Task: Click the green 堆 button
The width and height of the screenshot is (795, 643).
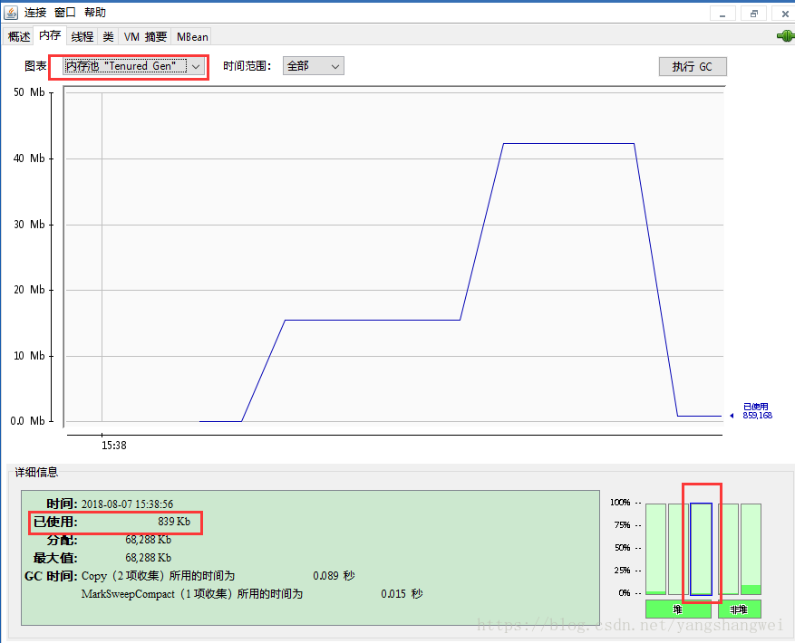Action: (677, 609)
